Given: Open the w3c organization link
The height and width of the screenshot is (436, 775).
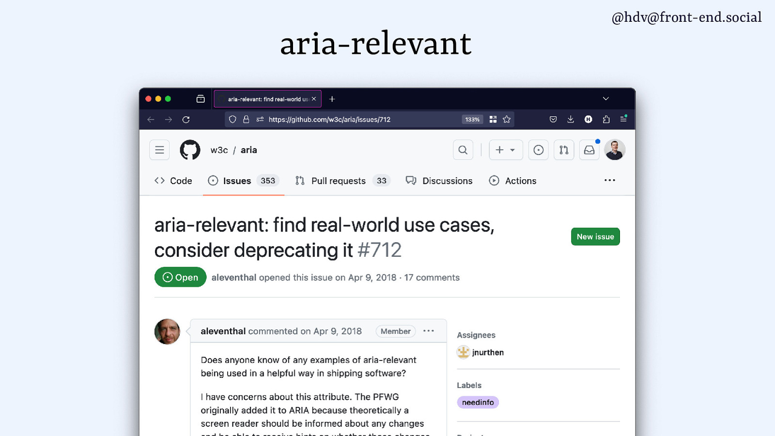Looking at the screenshot, I should [x=219, y=150].
